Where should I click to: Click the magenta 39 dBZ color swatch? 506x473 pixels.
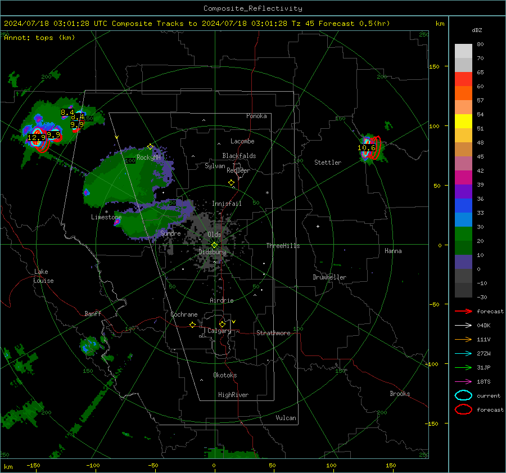click(463, 178)
